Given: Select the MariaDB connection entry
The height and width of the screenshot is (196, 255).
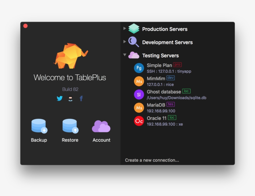Looking at the screenshot, I should pos(156,105).
